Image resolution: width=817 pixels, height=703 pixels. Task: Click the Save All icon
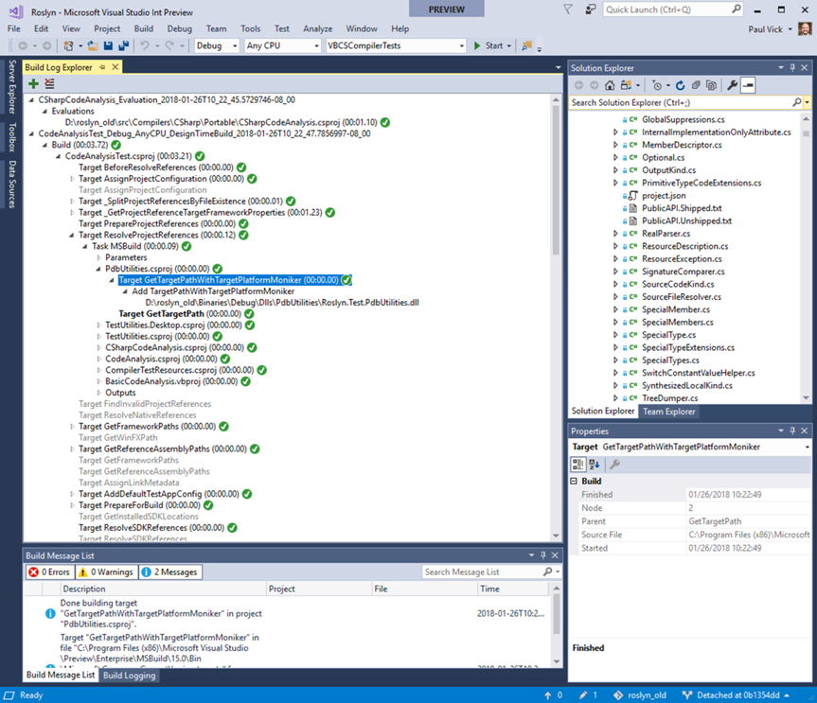tap(123, 45)
